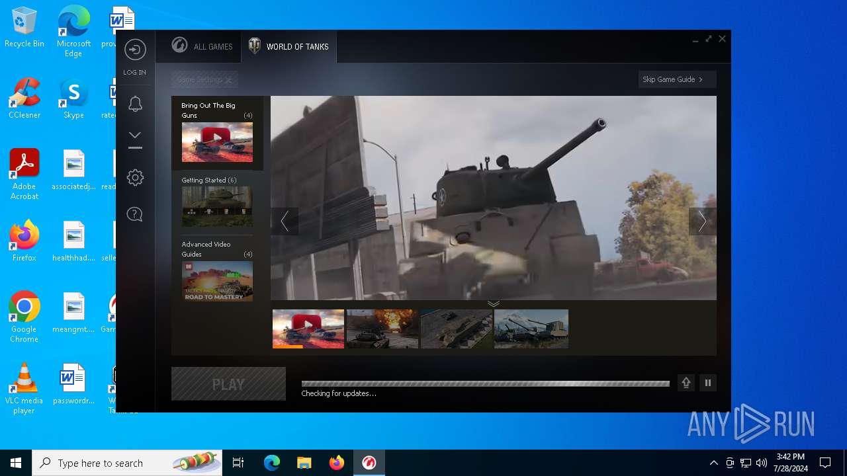847x476 pixels.
Task: Open File Explorer from taskbar
Action: [304, 463]
